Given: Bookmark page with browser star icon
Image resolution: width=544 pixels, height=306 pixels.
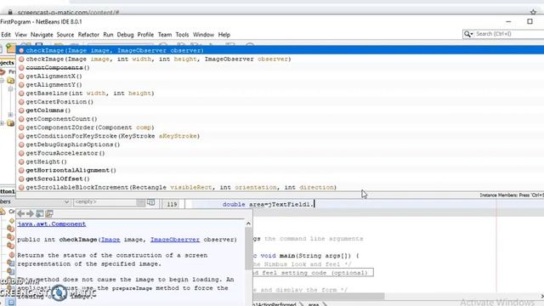Looking at the screenshot, I should click(x=533, y=12).
